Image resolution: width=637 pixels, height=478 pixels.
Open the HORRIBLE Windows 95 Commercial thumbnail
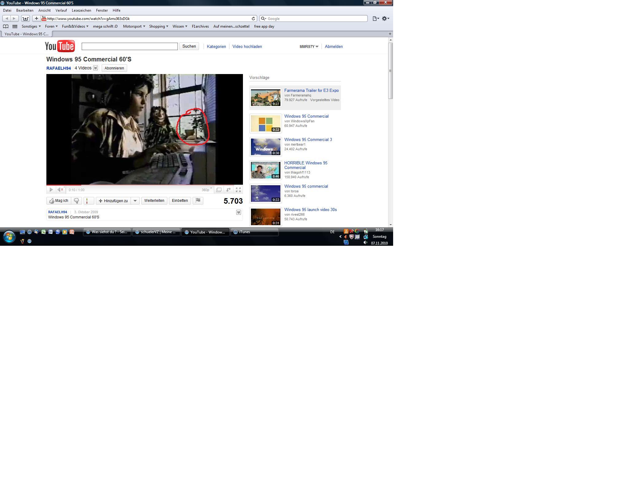(x=265, y=170)
